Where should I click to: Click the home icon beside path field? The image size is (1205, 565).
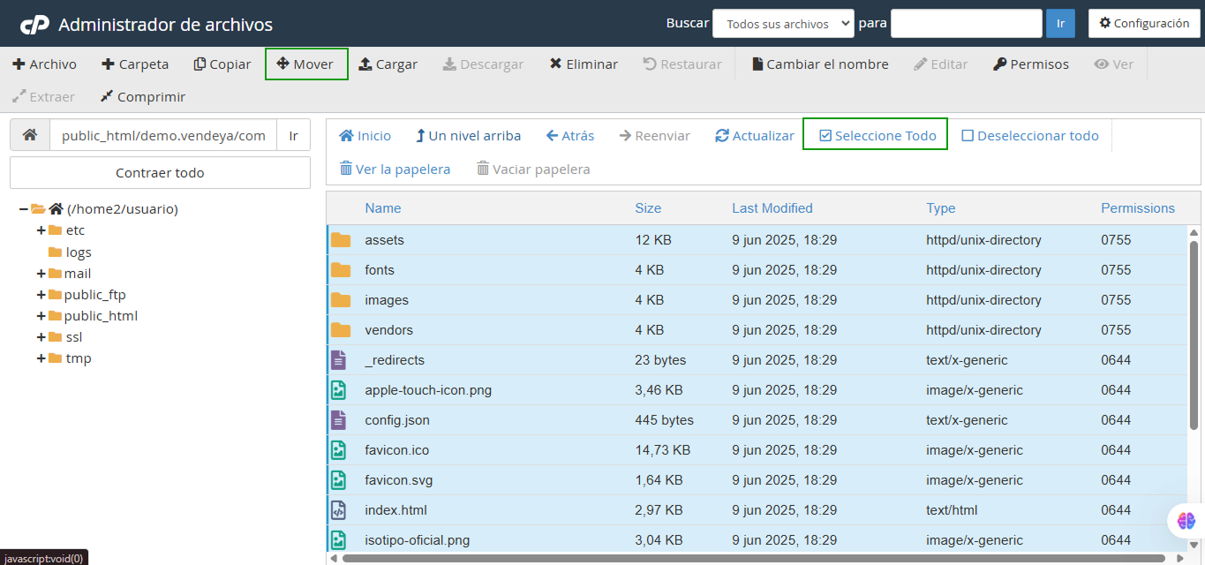click(30, 136)
